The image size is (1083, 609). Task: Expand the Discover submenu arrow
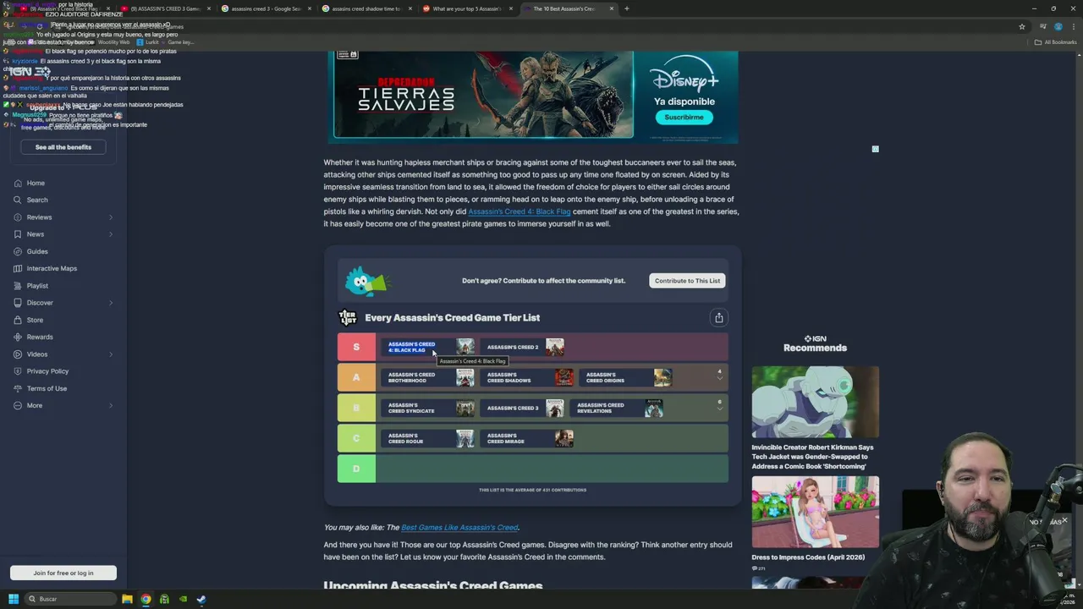pos(110,303)
